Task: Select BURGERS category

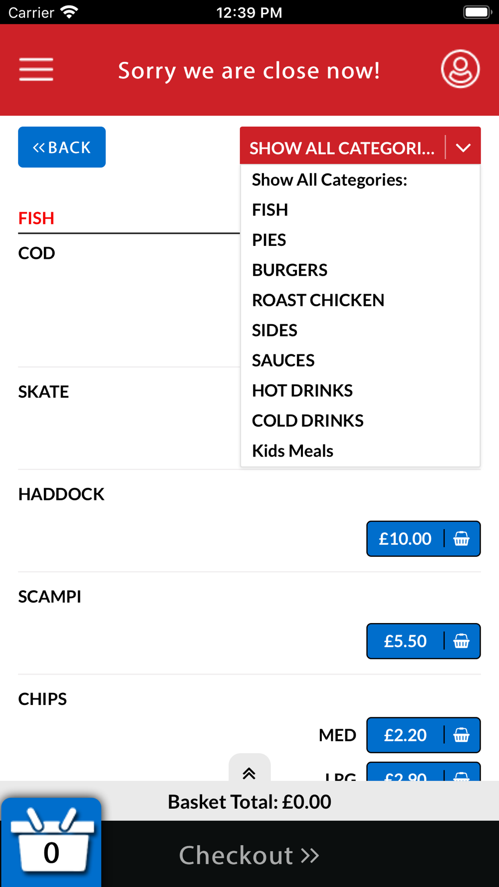Action: [x=289, y=270]
